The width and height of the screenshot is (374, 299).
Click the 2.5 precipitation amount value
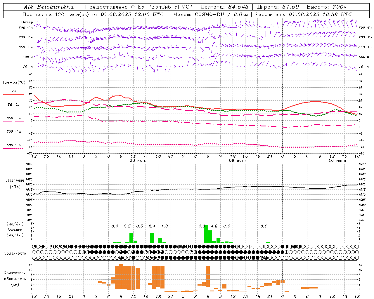tap(127, 226)
